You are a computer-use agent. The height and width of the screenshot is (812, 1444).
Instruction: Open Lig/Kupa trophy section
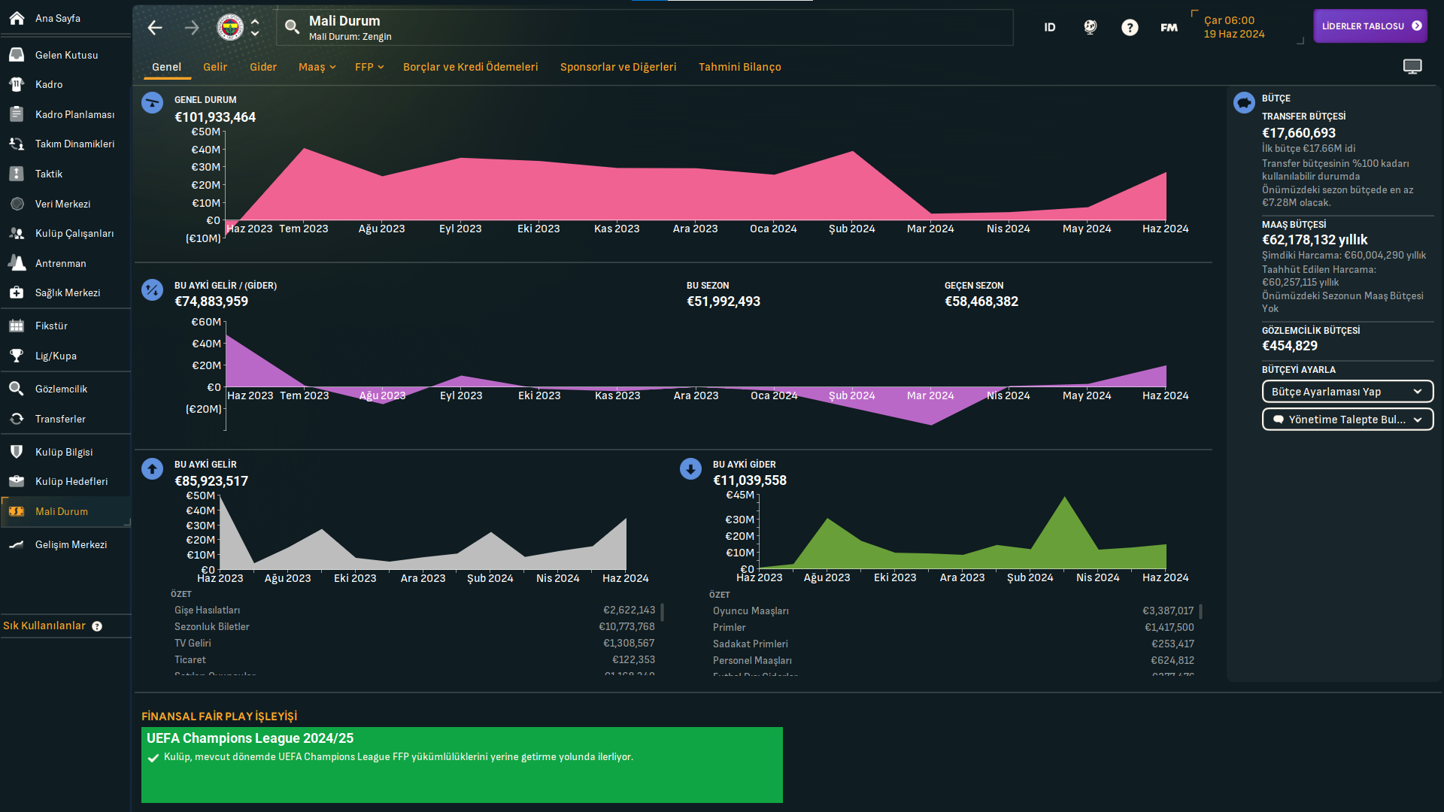tap(56, 356)
